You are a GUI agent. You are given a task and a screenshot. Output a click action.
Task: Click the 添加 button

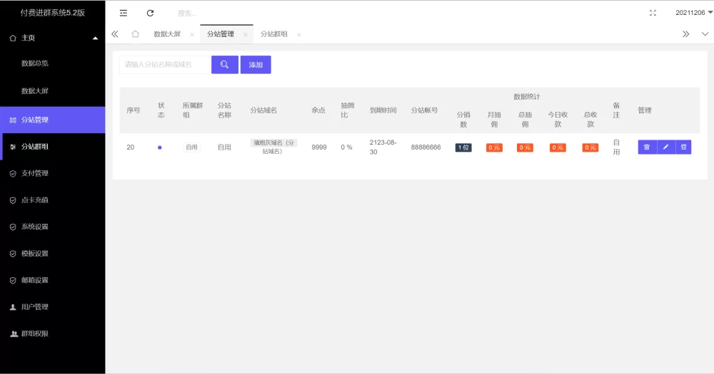256,65
